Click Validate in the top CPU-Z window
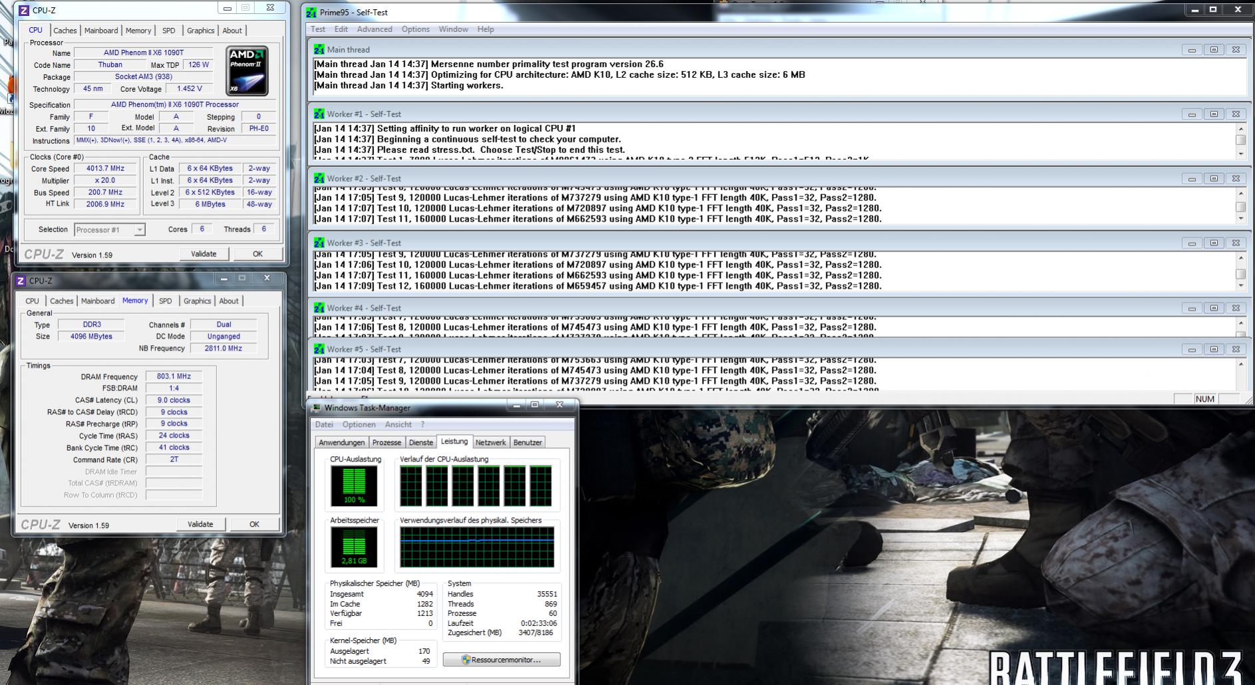This screenshot has height=685, width=1255. click(204, 254)
